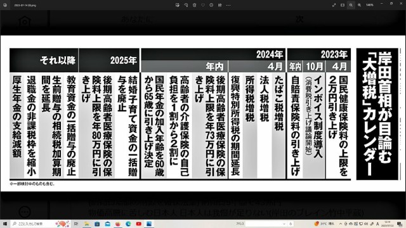Viewport: 406px width, 228px height.
Task: Show file info with the info icon
Action: click(211, 5)
